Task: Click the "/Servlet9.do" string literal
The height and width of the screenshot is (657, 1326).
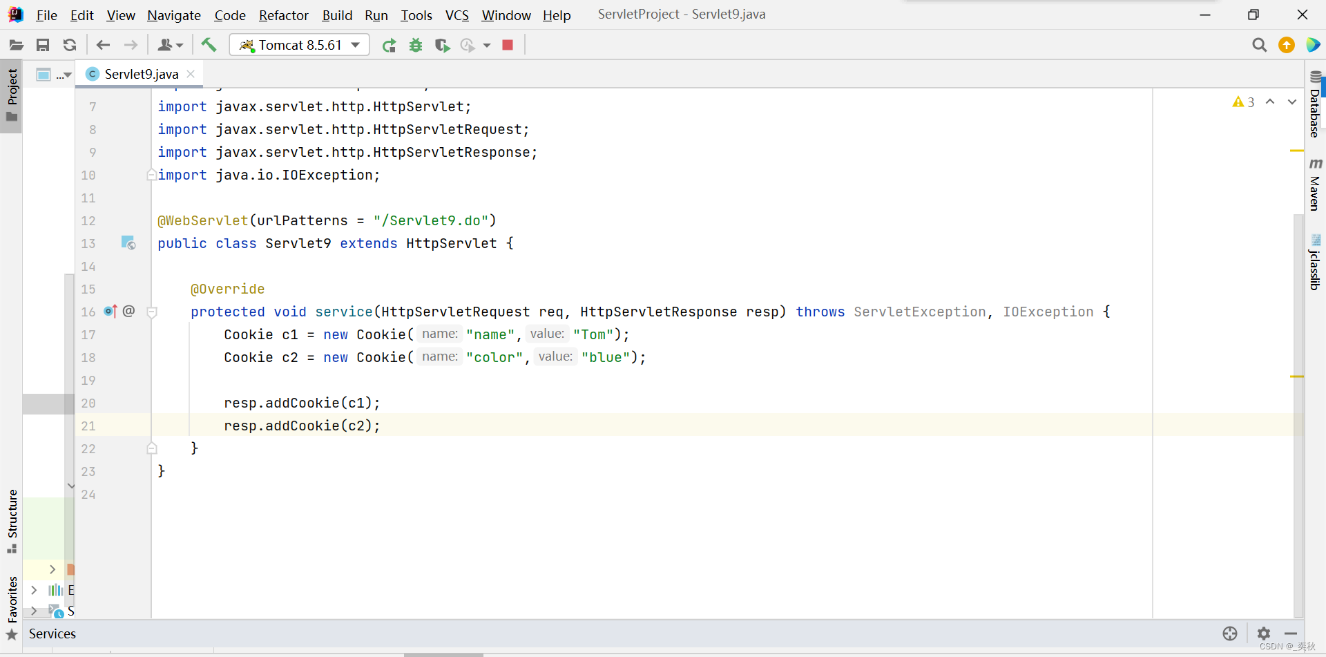Action: pos(431,220)
